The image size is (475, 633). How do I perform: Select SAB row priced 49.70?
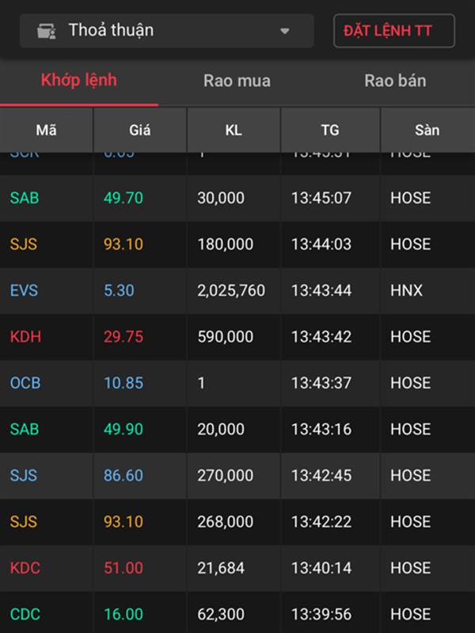click(x=237, y=198)
